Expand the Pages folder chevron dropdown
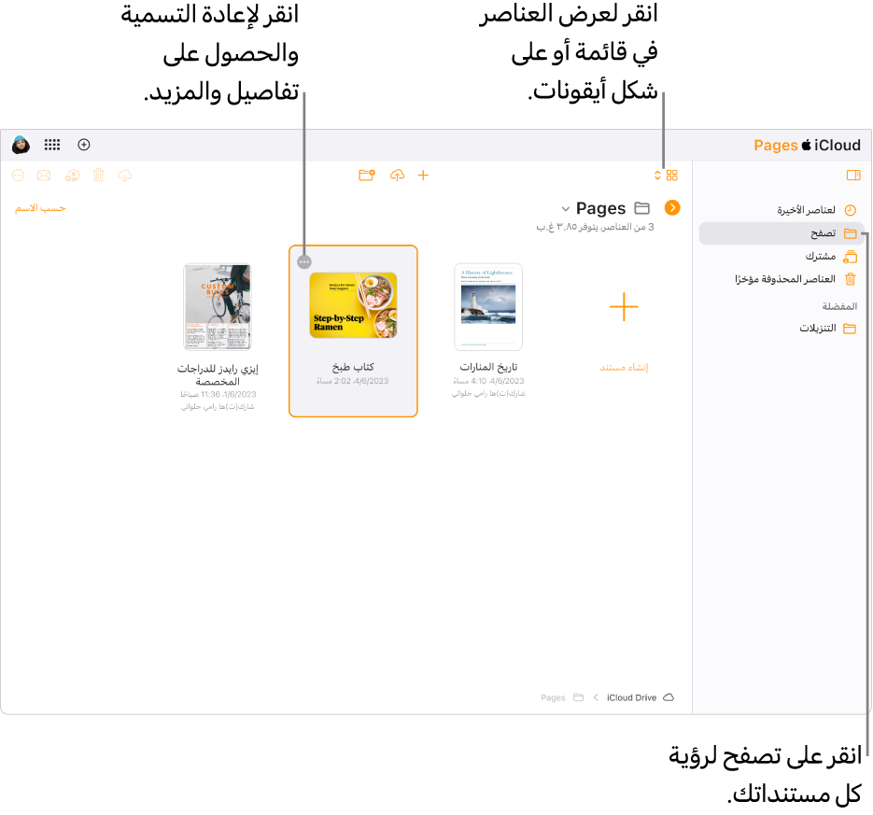This screenshot has width=873, height=815. click(565, 209)
